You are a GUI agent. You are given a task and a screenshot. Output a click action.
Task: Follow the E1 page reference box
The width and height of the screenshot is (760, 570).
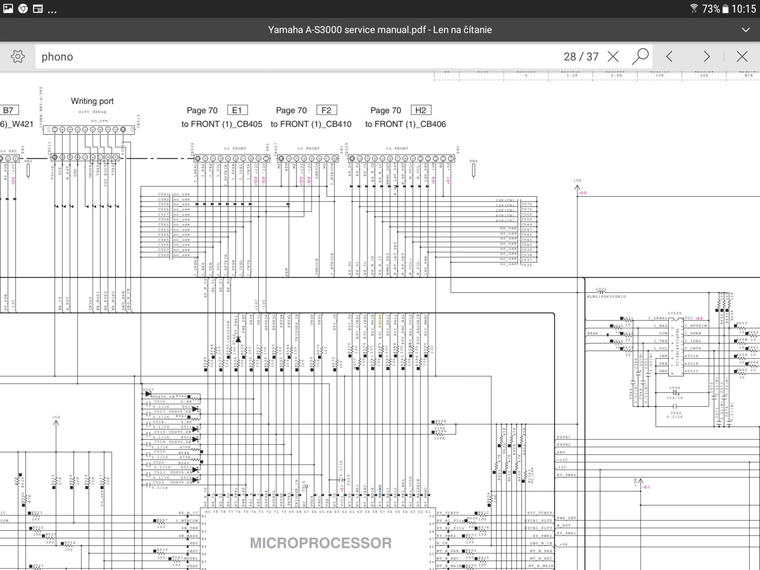point(237,110)
